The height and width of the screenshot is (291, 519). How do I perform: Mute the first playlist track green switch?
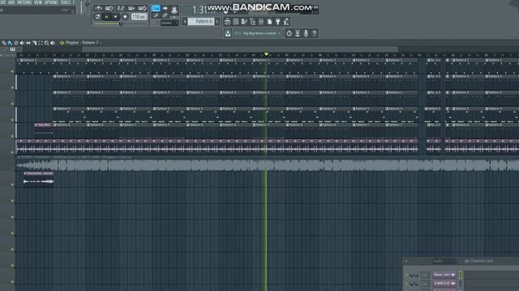(x=12, y=71)
